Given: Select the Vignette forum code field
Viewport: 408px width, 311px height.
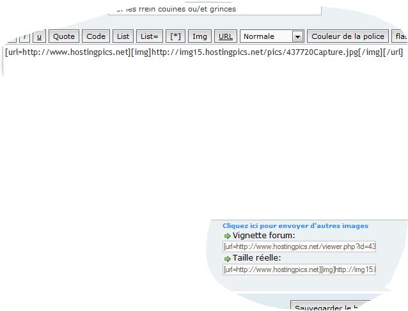Looking at the screenshot, I should (x=299, y=247).
